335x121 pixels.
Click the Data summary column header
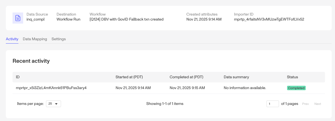coord(236,77)
